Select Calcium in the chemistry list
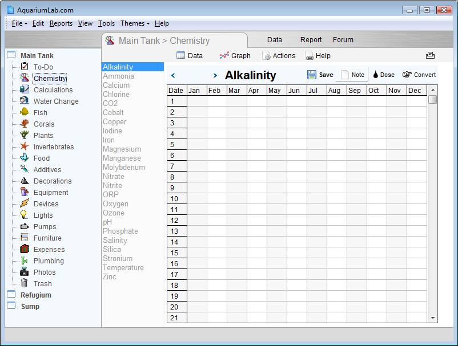 (x=116, y=85)
